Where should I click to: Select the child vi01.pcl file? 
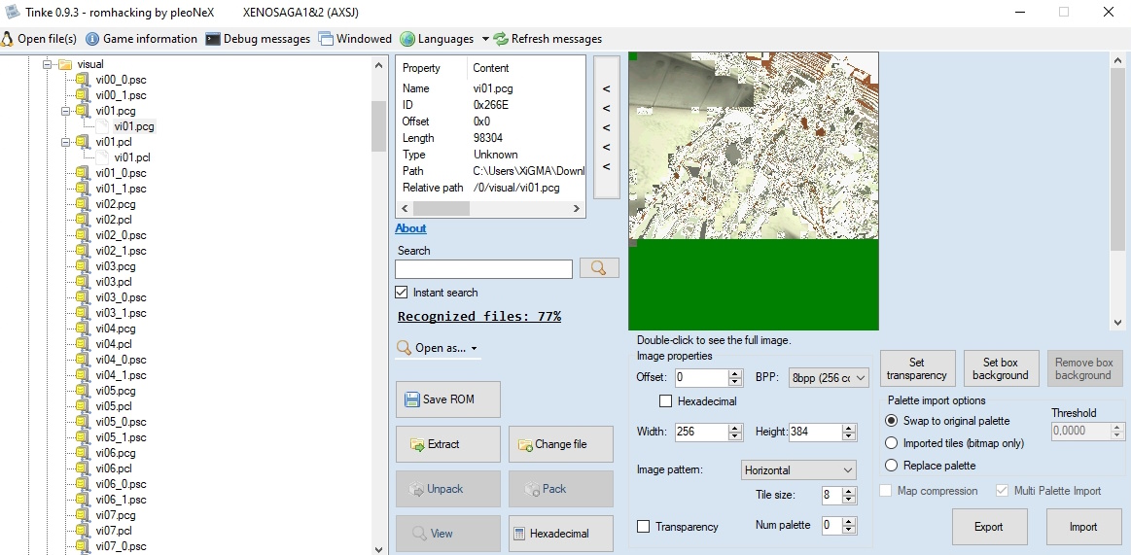pyautogui.click(x=132, y=157)
